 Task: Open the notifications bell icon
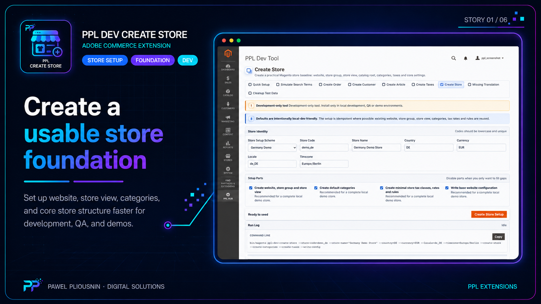(x=466, y=58)
